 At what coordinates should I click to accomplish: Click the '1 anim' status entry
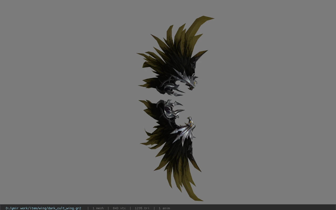pos(164,208)
